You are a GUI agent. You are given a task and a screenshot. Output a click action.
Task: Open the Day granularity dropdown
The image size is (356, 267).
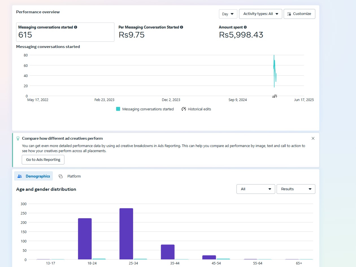coord(228,14)
